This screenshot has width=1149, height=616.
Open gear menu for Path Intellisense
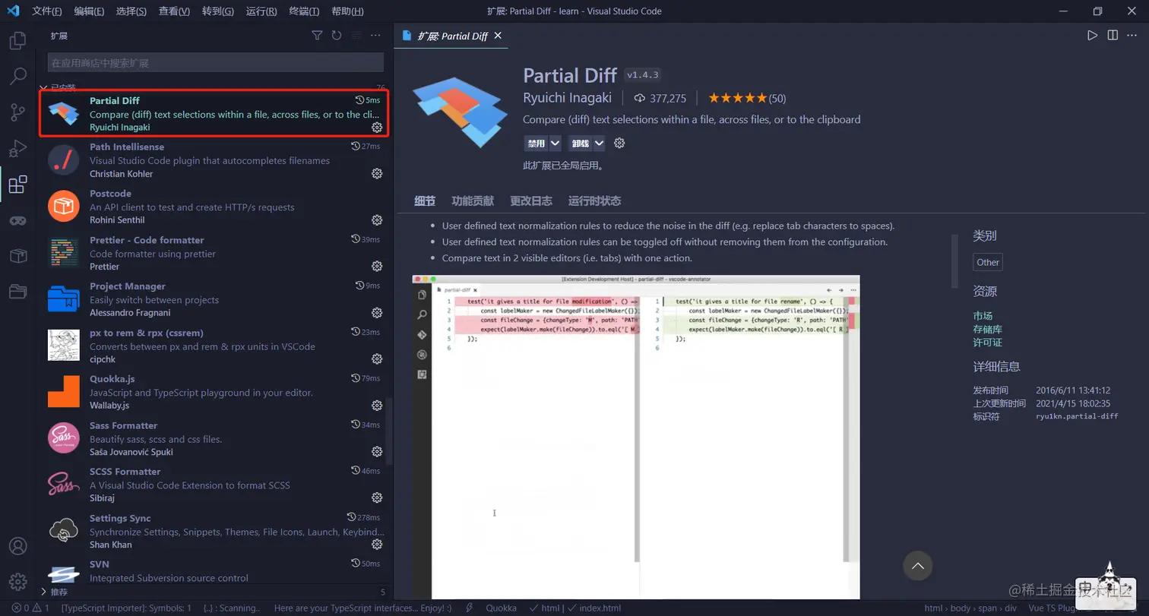377,174
